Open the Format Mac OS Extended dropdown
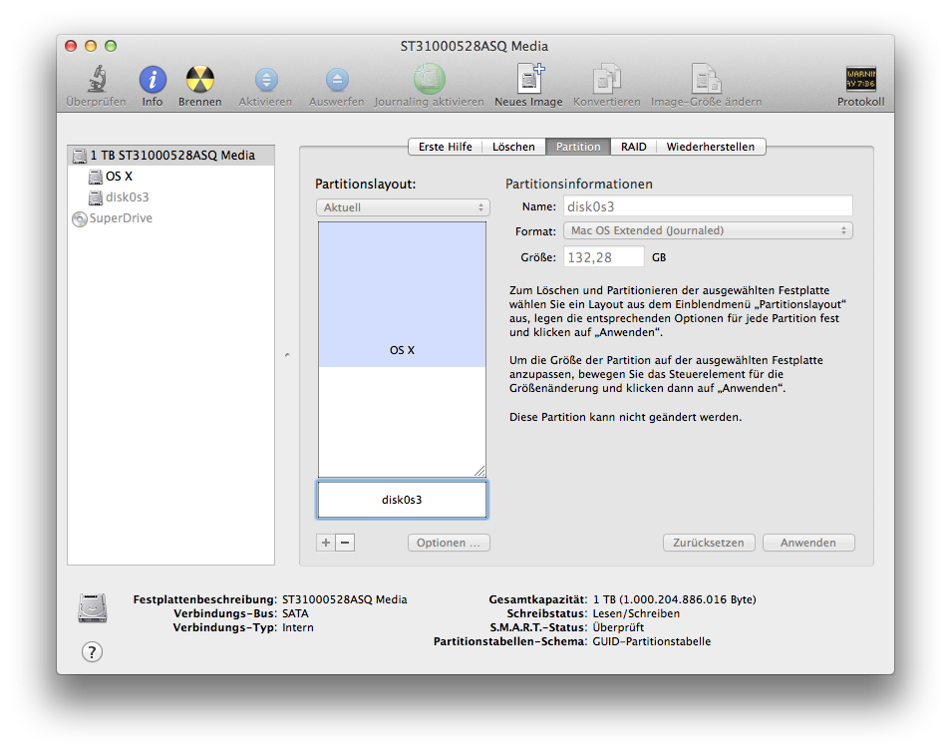 click(708, 230)
